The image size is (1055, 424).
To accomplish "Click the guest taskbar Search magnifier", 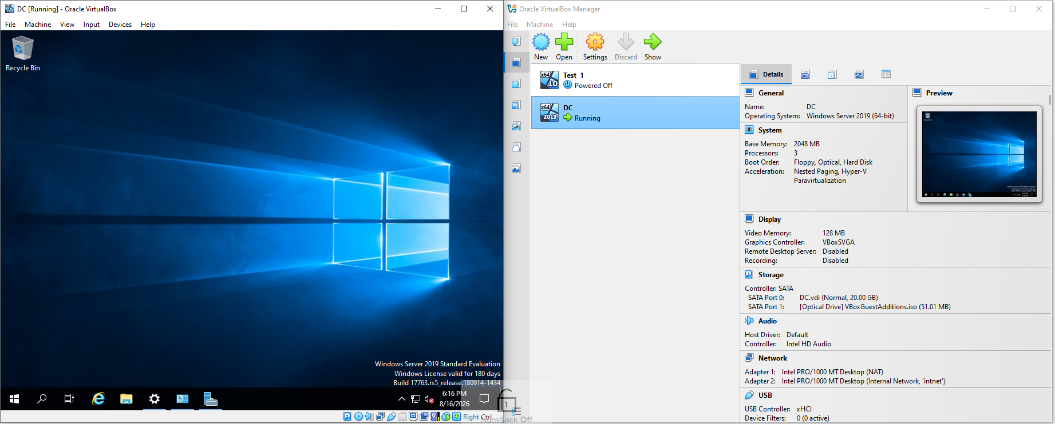I will pos(42,399).
